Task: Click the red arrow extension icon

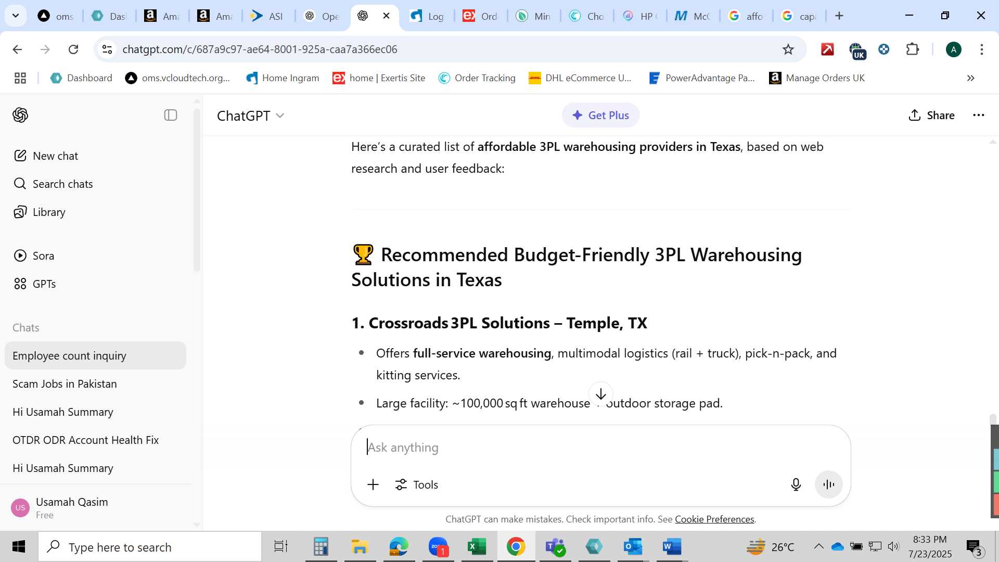Action: click(827, 49)
